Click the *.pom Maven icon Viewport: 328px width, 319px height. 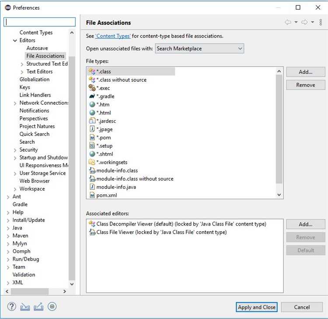(x=92, y=137)
